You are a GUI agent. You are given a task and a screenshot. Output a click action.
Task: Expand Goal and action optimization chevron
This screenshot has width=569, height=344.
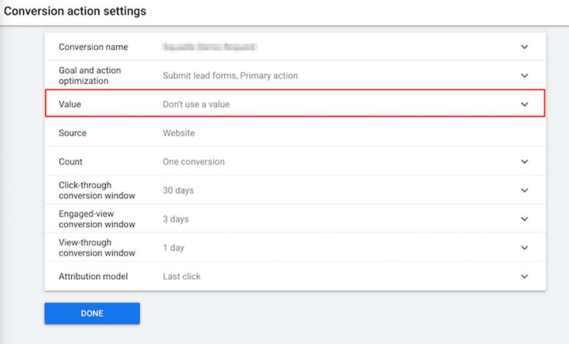(524, 76)
